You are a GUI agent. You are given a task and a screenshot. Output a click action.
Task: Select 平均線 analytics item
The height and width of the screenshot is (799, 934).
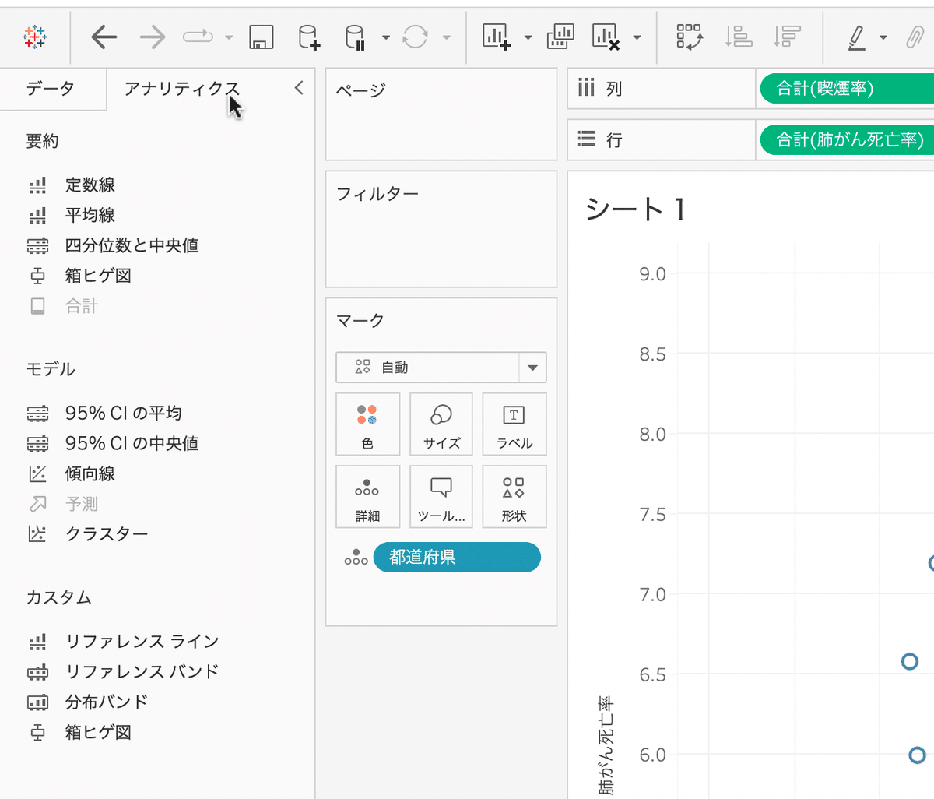tap(90, 215)
